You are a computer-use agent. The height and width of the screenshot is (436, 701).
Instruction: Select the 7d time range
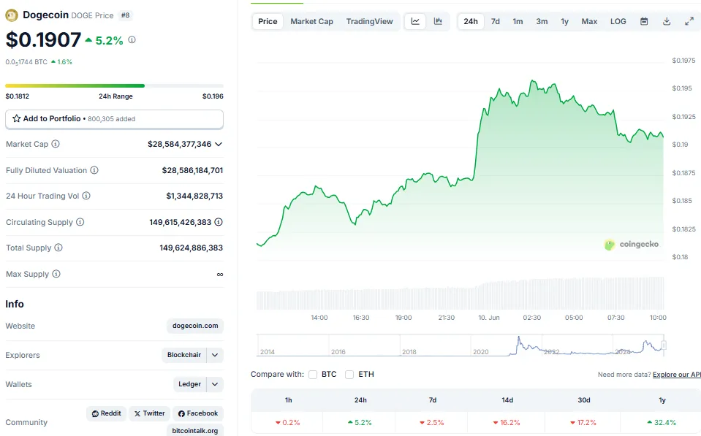coord(496,21)
